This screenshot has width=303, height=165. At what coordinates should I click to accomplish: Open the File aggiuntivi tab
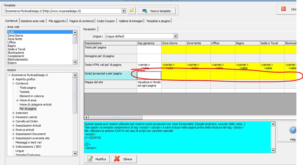(57, 21)
